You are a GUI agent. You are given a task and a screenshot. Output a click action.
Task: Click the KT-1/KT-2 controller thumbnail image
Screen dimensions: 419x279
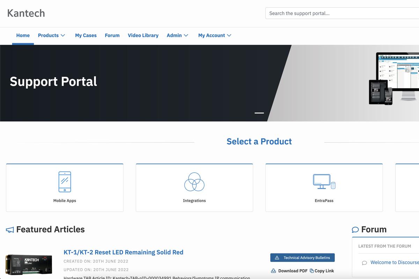pos(29,264)
